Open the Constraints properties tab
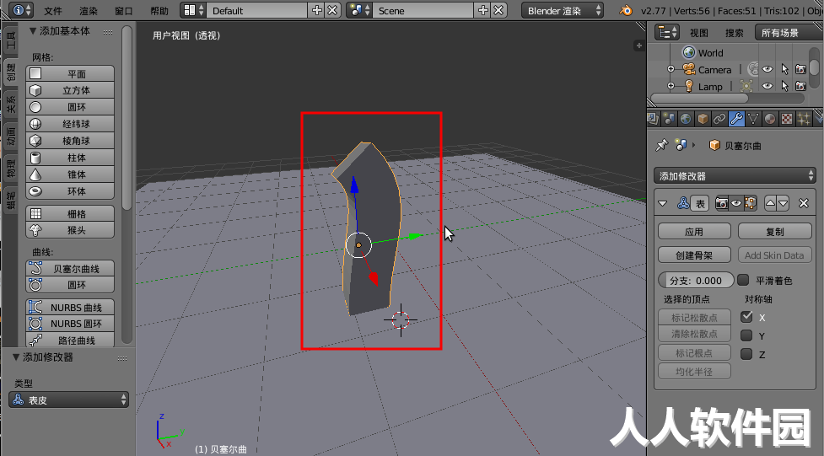Viewport: 824px width, 456px height. click(719, 119)
